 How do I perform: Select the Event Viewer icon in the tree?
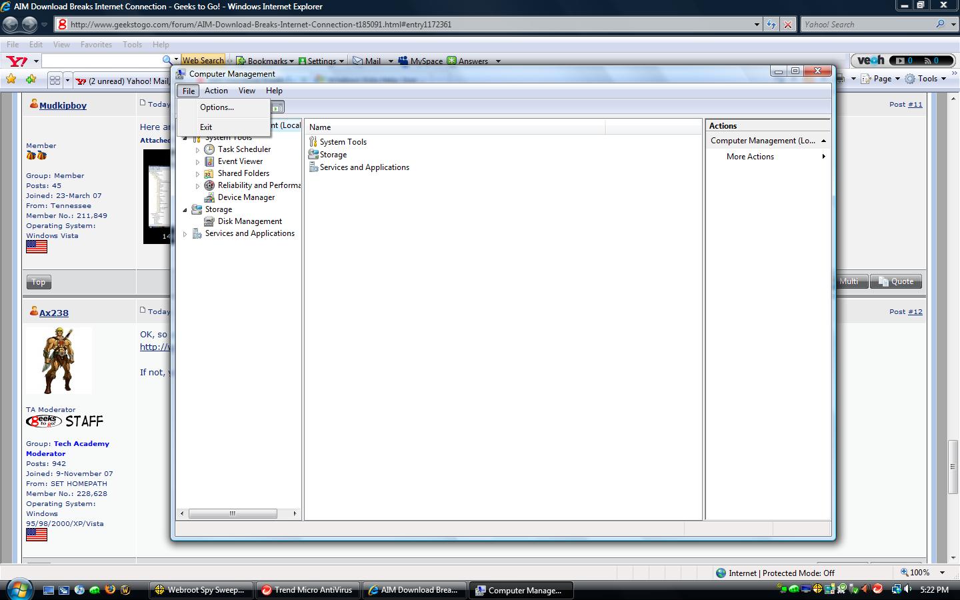click(x=209, y=161)
